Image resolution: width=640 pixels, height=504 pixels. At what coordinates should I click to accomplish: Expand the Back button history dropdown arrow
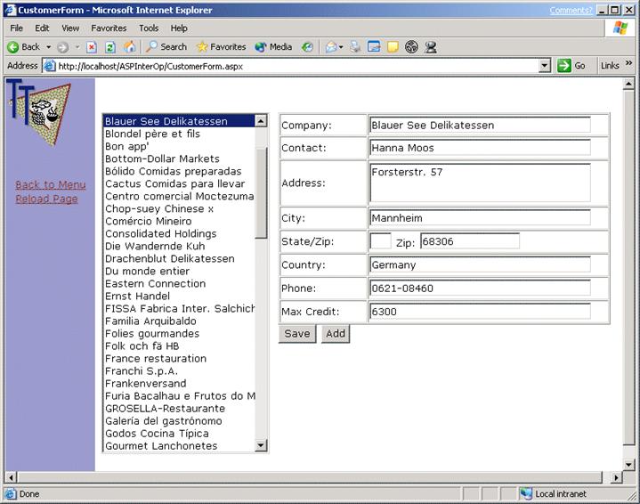click(x=47, y=47)
